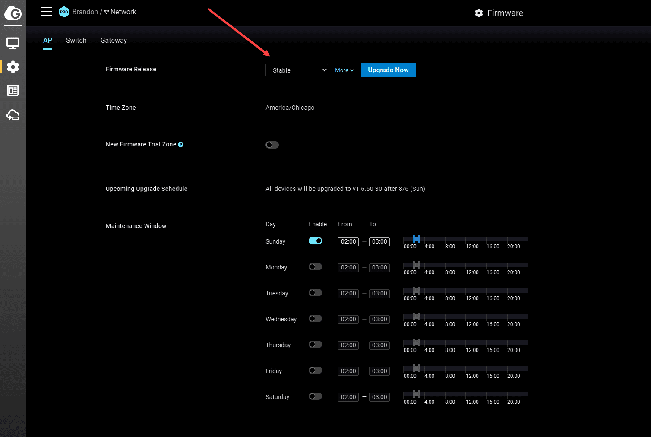Viewport: 651px width, 437px height.
Task: Click the Thursday To time field
Action: [379, 345]
